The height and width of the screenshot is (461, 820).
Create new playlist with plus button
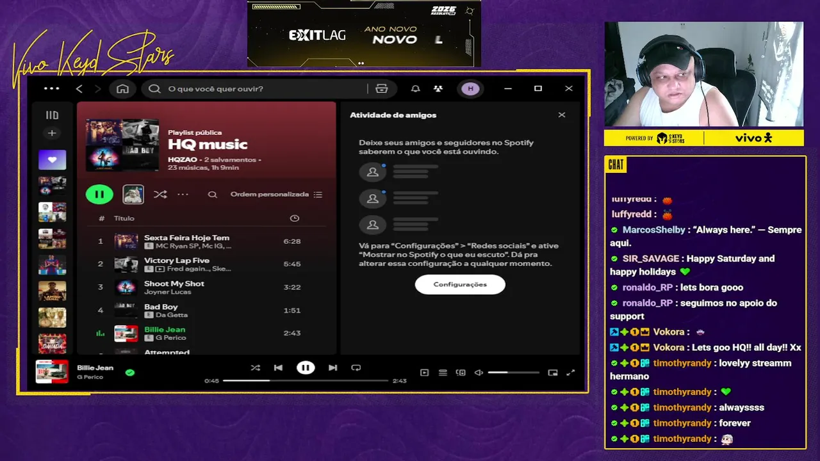click(x=52, y=133)
